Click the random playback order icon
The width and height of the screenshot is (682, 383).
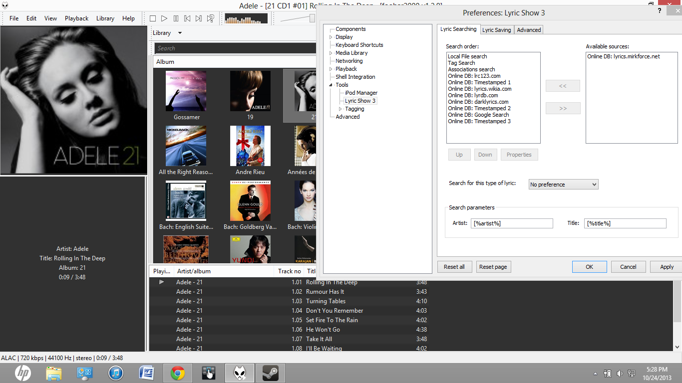[x=210, y=18]
